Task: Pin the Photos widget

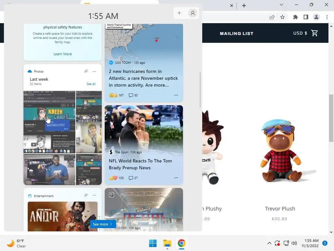Action: tap(86, 71)
